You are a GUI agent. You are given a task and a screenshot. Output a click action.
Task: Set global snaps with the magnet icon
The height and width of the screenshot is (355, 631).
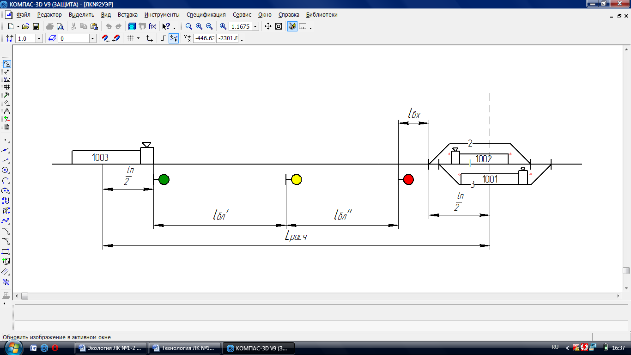tap(105, 39)
